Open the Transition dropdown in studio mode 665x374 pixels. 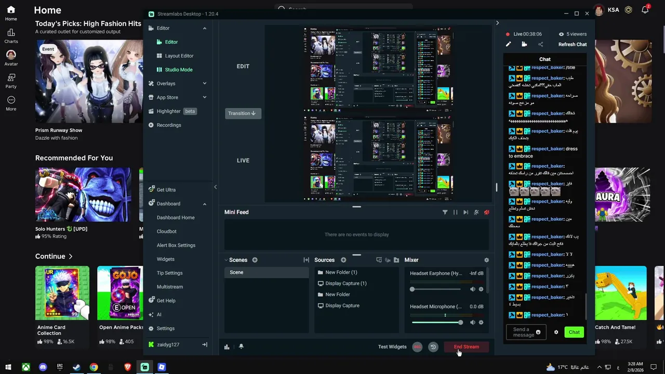coord(242,113)
